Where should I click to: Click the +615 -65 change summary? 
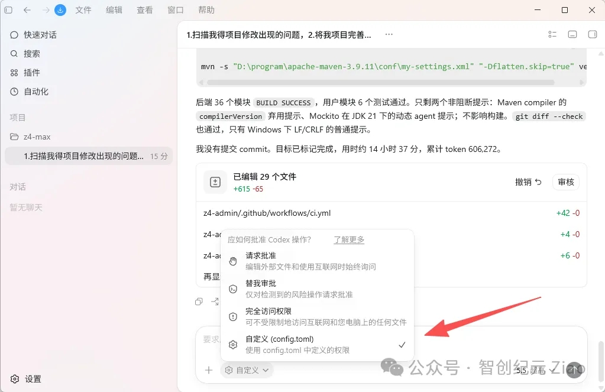pos(248,189)
